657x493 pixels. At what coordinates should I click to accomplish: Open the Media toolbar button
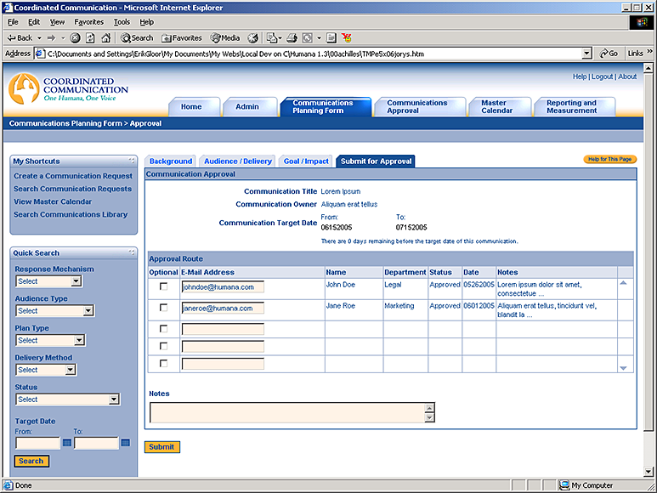coord(225,38)
